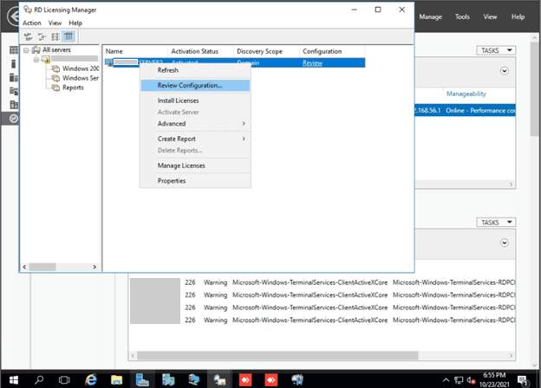Viewport: 541px width, 388px height.
Task: Select the Reports tree item
Action: (73, 87)
